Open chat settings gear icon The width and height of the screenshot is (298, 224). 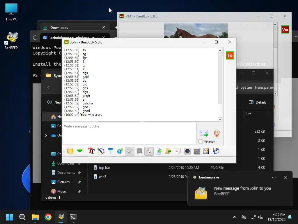(120, 151)
